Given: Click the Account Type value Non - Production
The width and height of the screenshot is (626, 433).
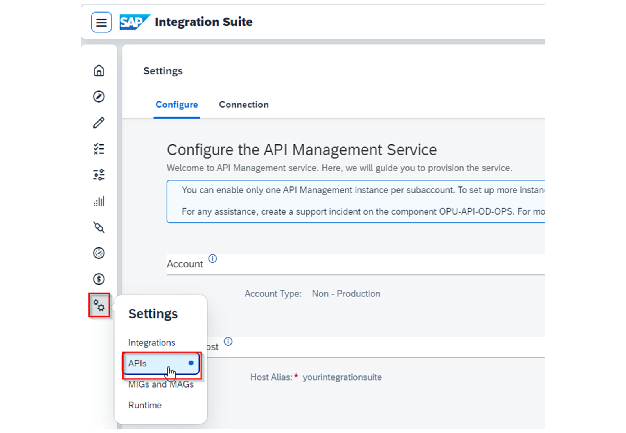Looking at the screenshot, I should [346, 294].
